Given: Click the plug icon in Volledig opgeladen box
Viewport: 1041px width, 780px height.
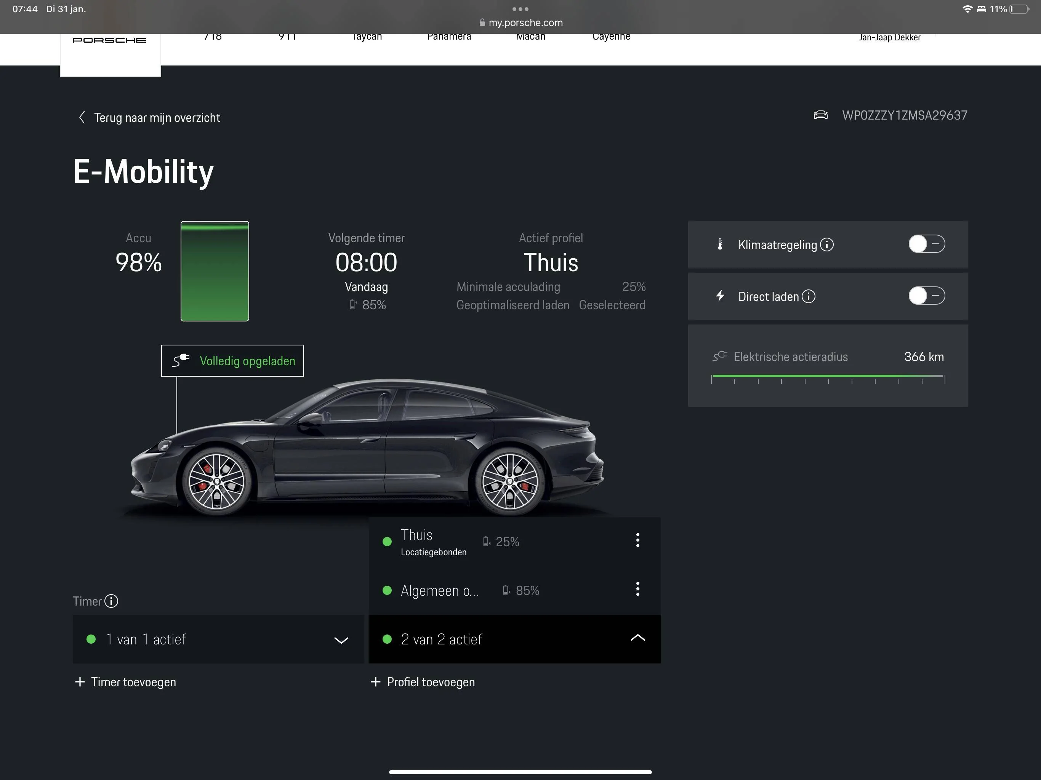Looking at the screenshot, I should (x=181, y=360).
